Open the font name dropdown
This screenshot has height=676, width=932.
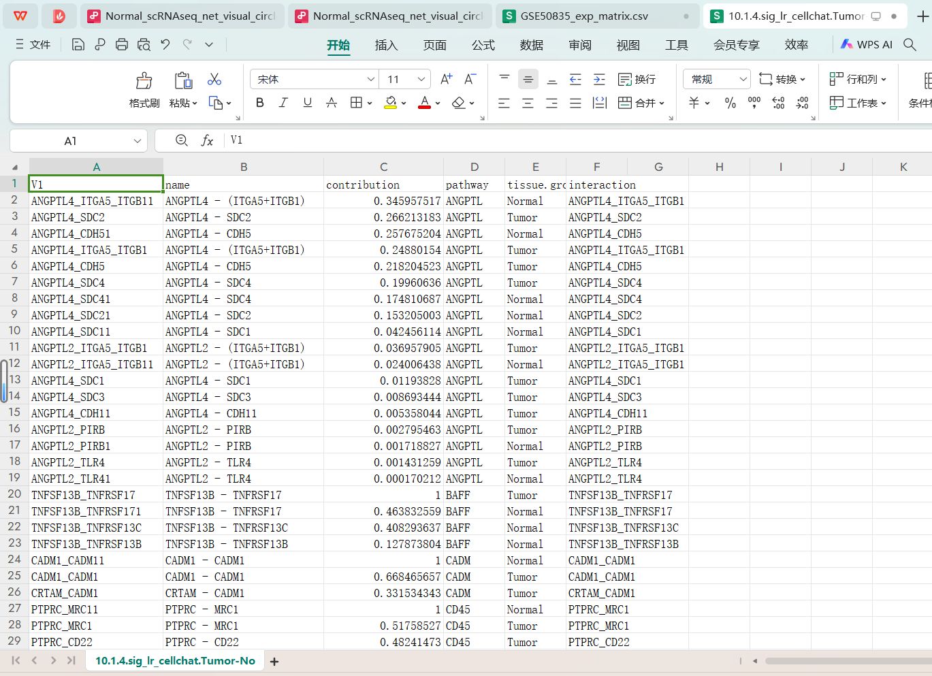pos(371,79)
